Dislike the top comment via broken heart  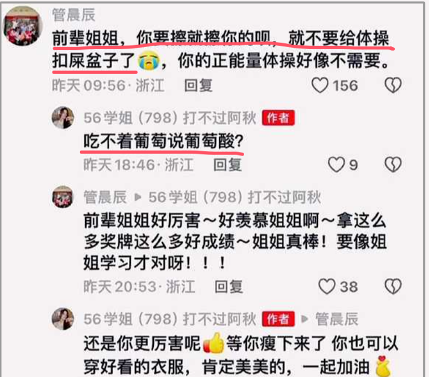pos(393,85)
